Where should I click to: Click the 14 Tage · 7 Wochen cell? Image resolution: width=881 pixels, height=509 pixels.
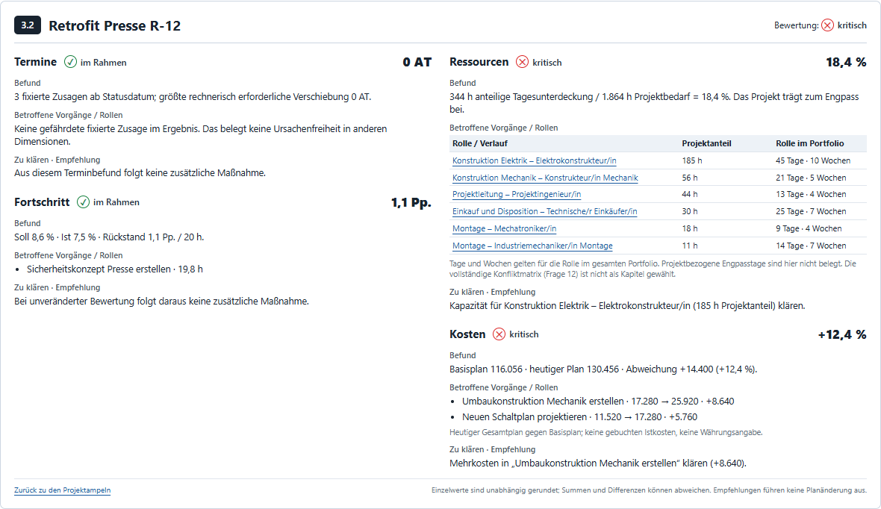[x=811, y=246]
